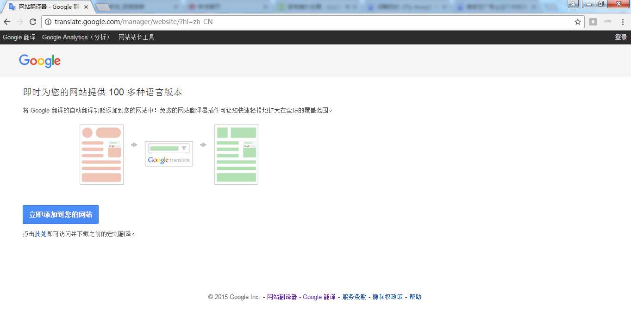Open footer 隐私权政策 link
Image resolution: width=631 pixels, height=331 pixels.
387,297
